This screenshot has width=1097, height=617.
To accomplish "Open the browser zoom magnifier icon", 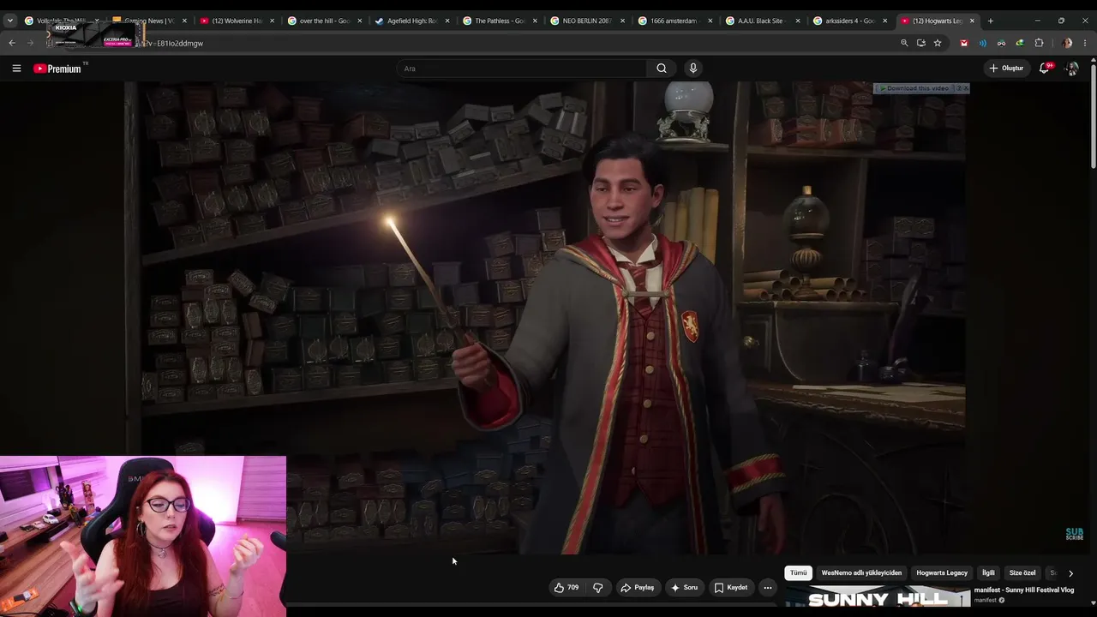I will point(904,43).
